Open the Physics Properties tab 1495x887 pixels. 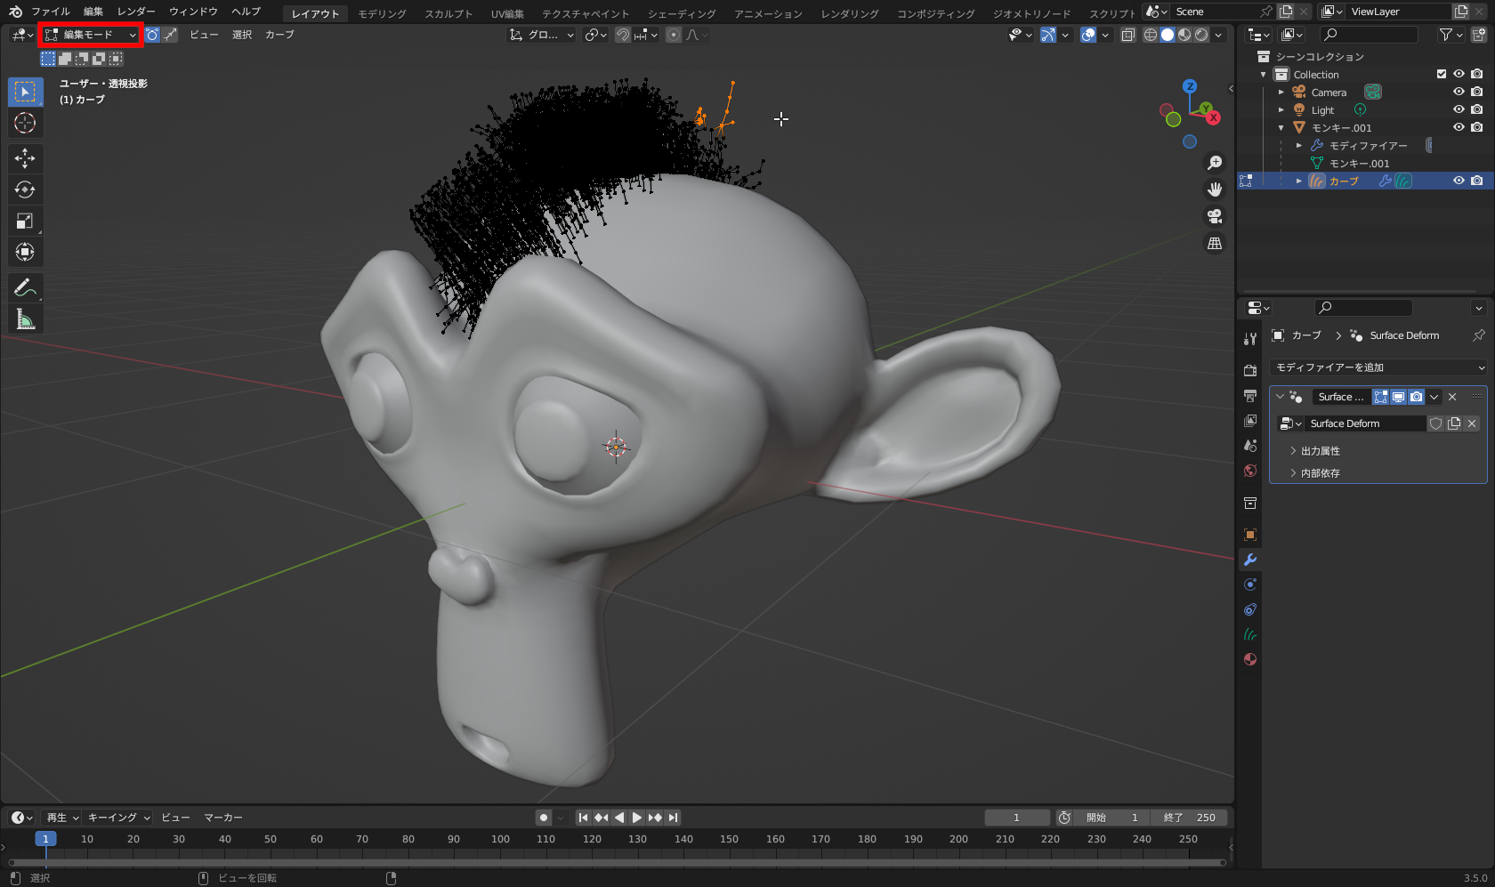click(1250, 609)
